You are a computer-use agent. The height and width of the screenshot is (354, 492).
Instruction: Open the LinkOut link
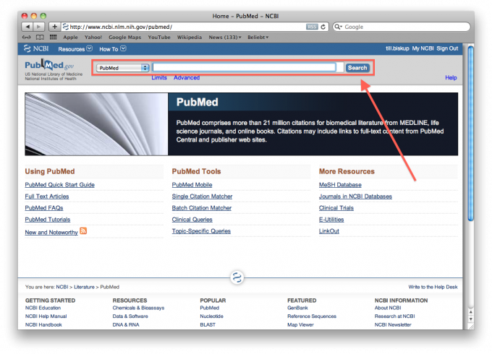click(x=328, y=231)
